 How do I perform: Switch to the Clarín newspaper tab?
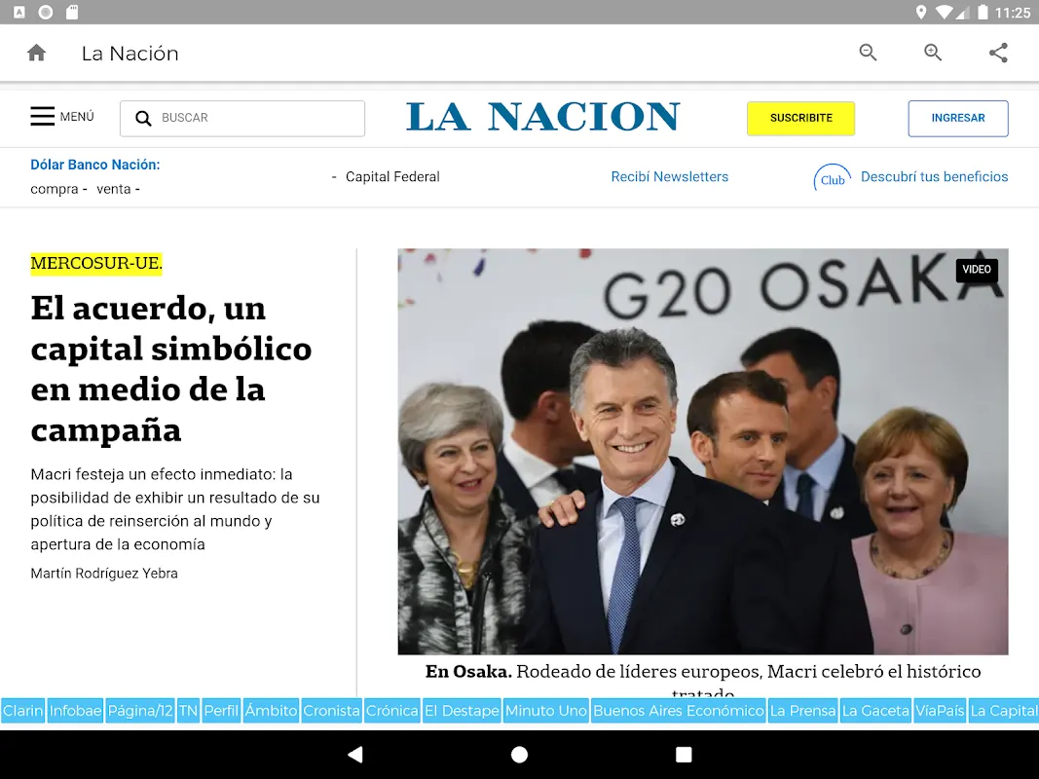tap(22, 711)
